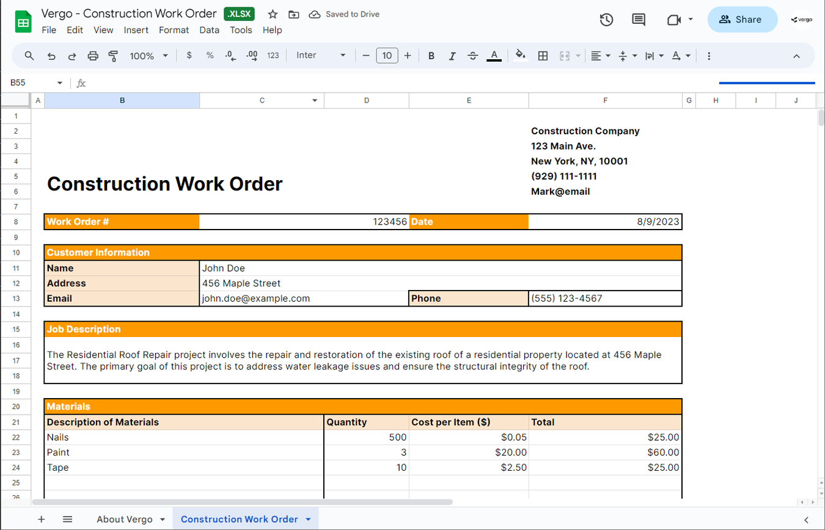
Task: Open the Saved to Drive status
Action: tap(343, 14)
